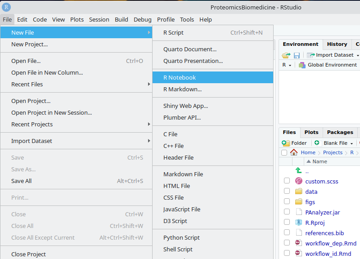
Task: Click the save workspace disk icon
Action: coord(297,55)
